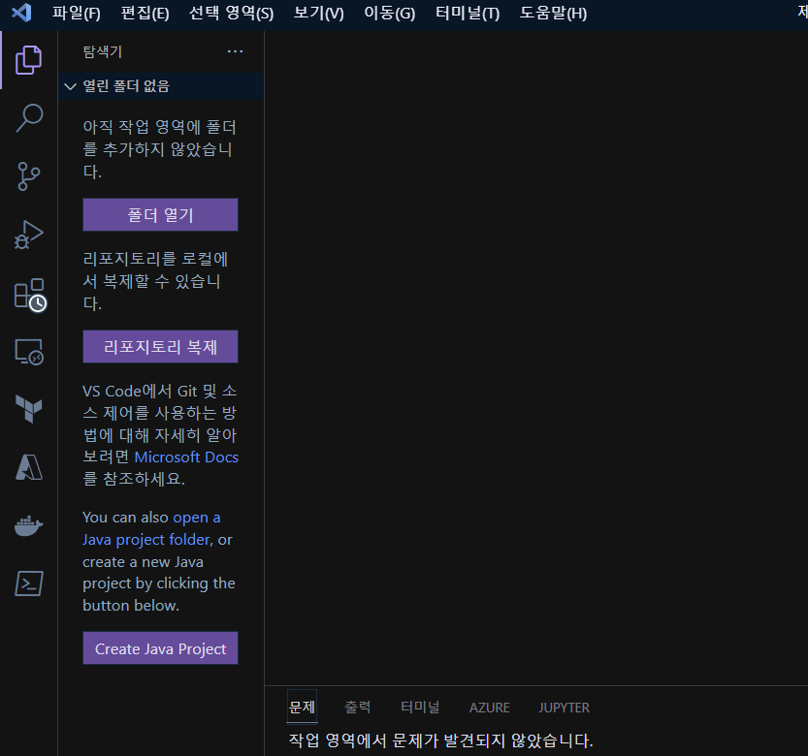The width and height of the screenshot is (808, 756).
Task: Open the Explorer view in activity bar
Action: pos(29,60)
